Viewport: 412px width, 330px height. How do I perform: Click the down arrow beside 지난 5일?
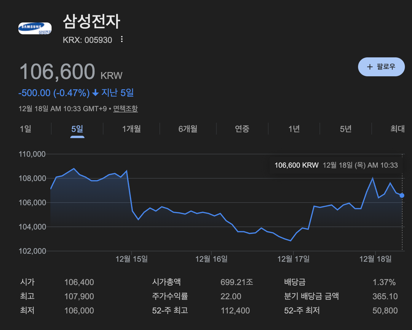95,93
